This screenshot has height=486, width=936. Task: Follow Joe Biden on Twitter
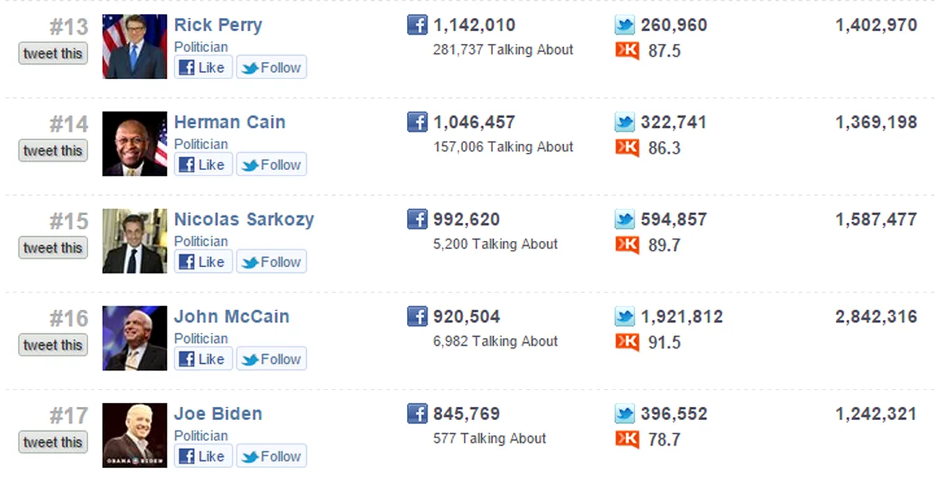click(271, 456)
